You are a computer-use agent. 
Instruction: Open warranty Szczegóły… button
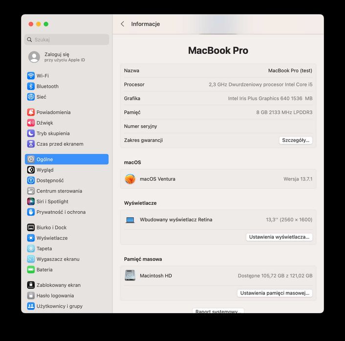296,140
